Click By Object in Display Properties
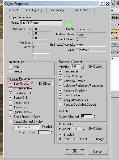119x160 pixels. point(45,84)
